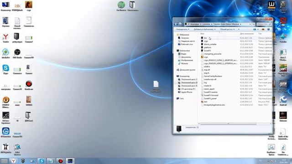Select the dxgi.dll file

[x=207, y=70]
